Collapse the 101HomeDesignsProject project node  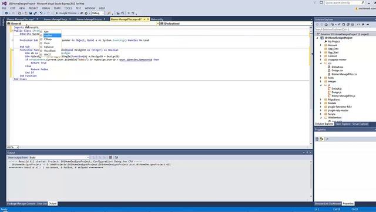[317, 38]
